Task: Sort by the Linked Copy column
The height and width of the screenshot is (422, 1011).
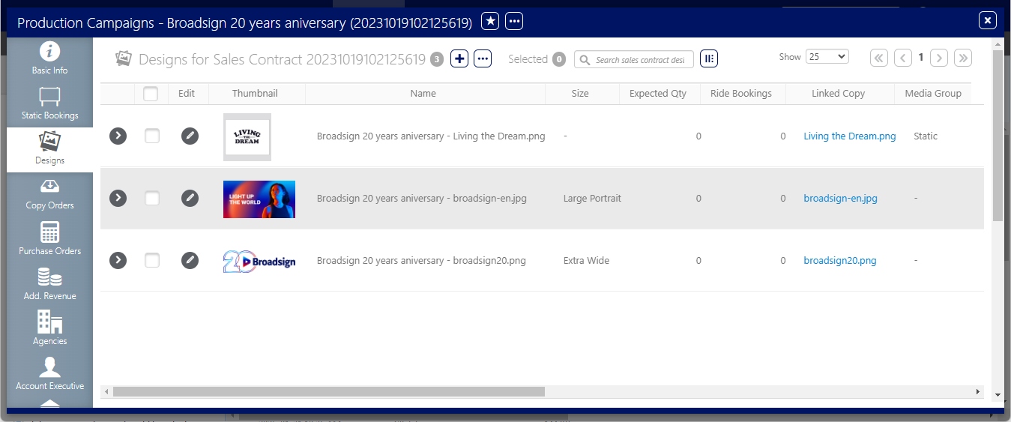Action: [838, 94]
